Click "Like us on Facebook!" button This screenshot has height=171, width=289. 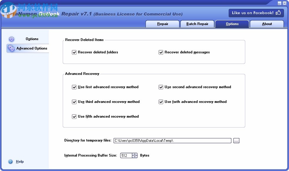tap(256, 13)
